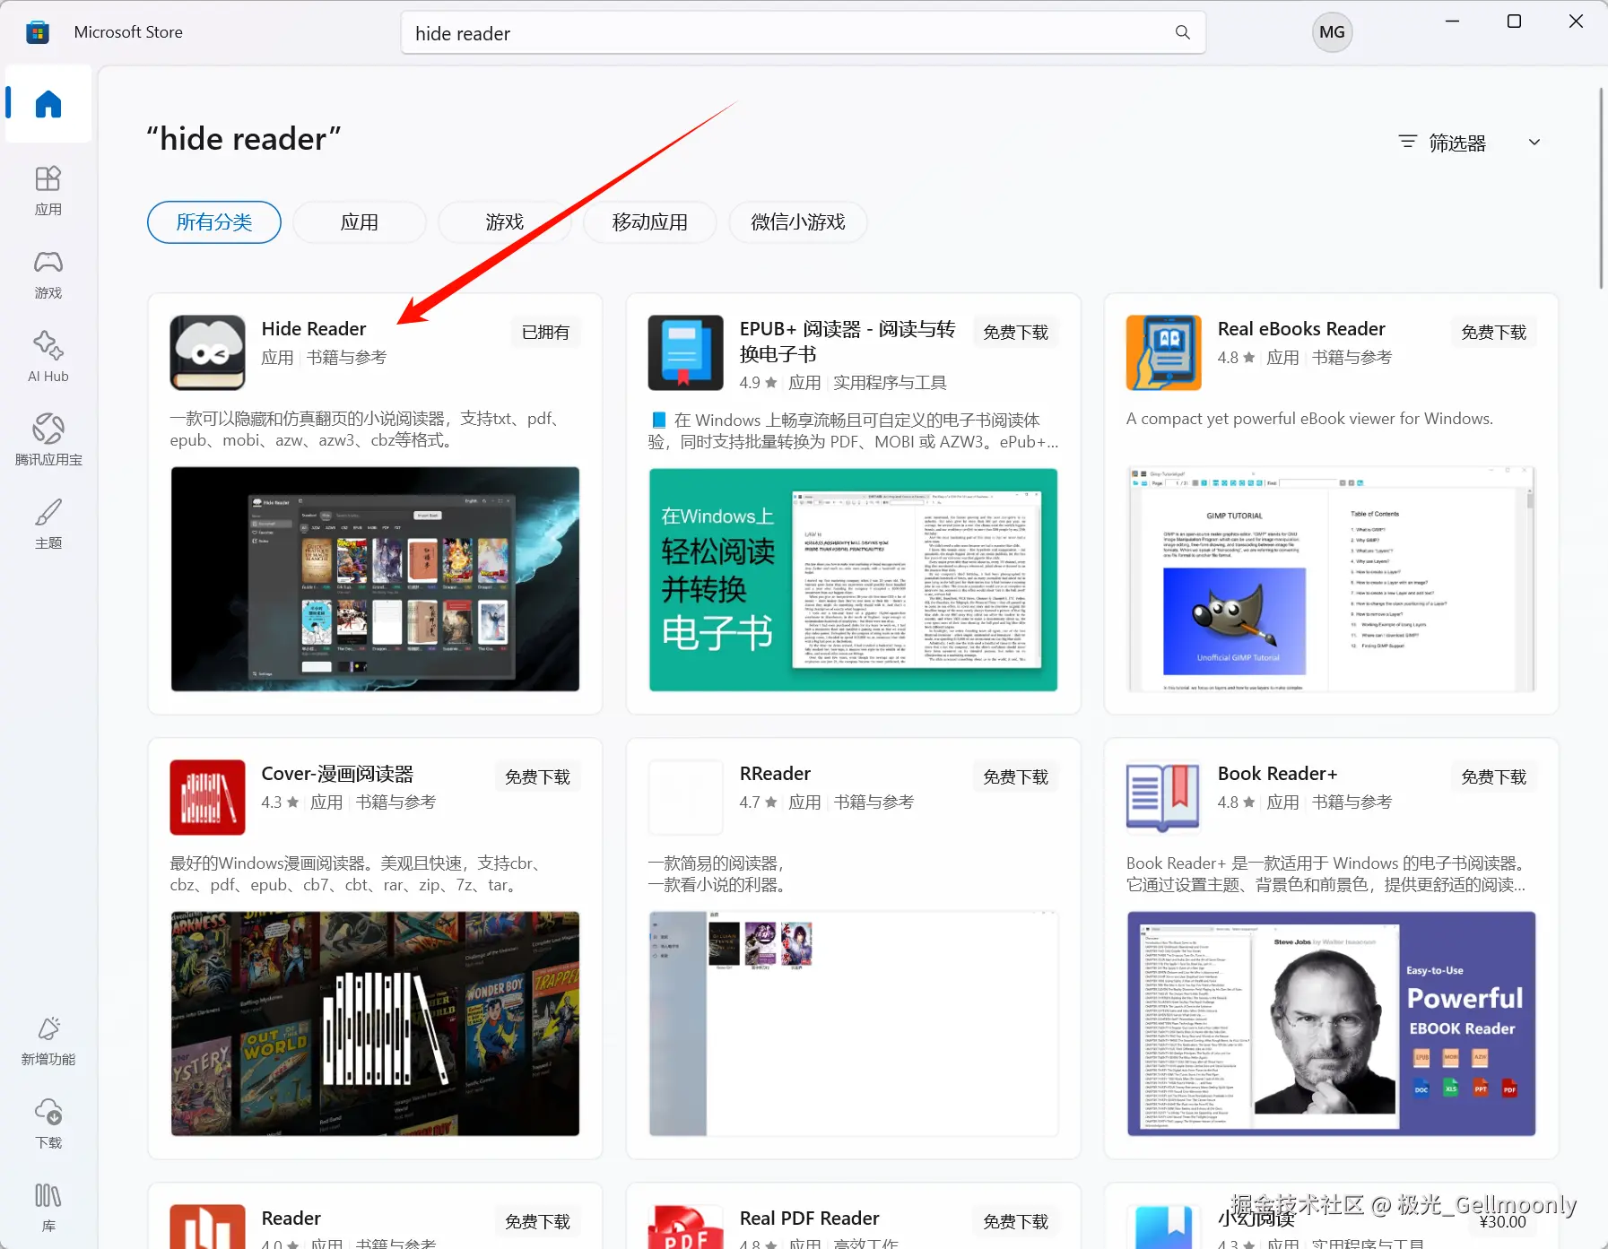Click the Real PDF Reader app icon

coord(685,1227)
